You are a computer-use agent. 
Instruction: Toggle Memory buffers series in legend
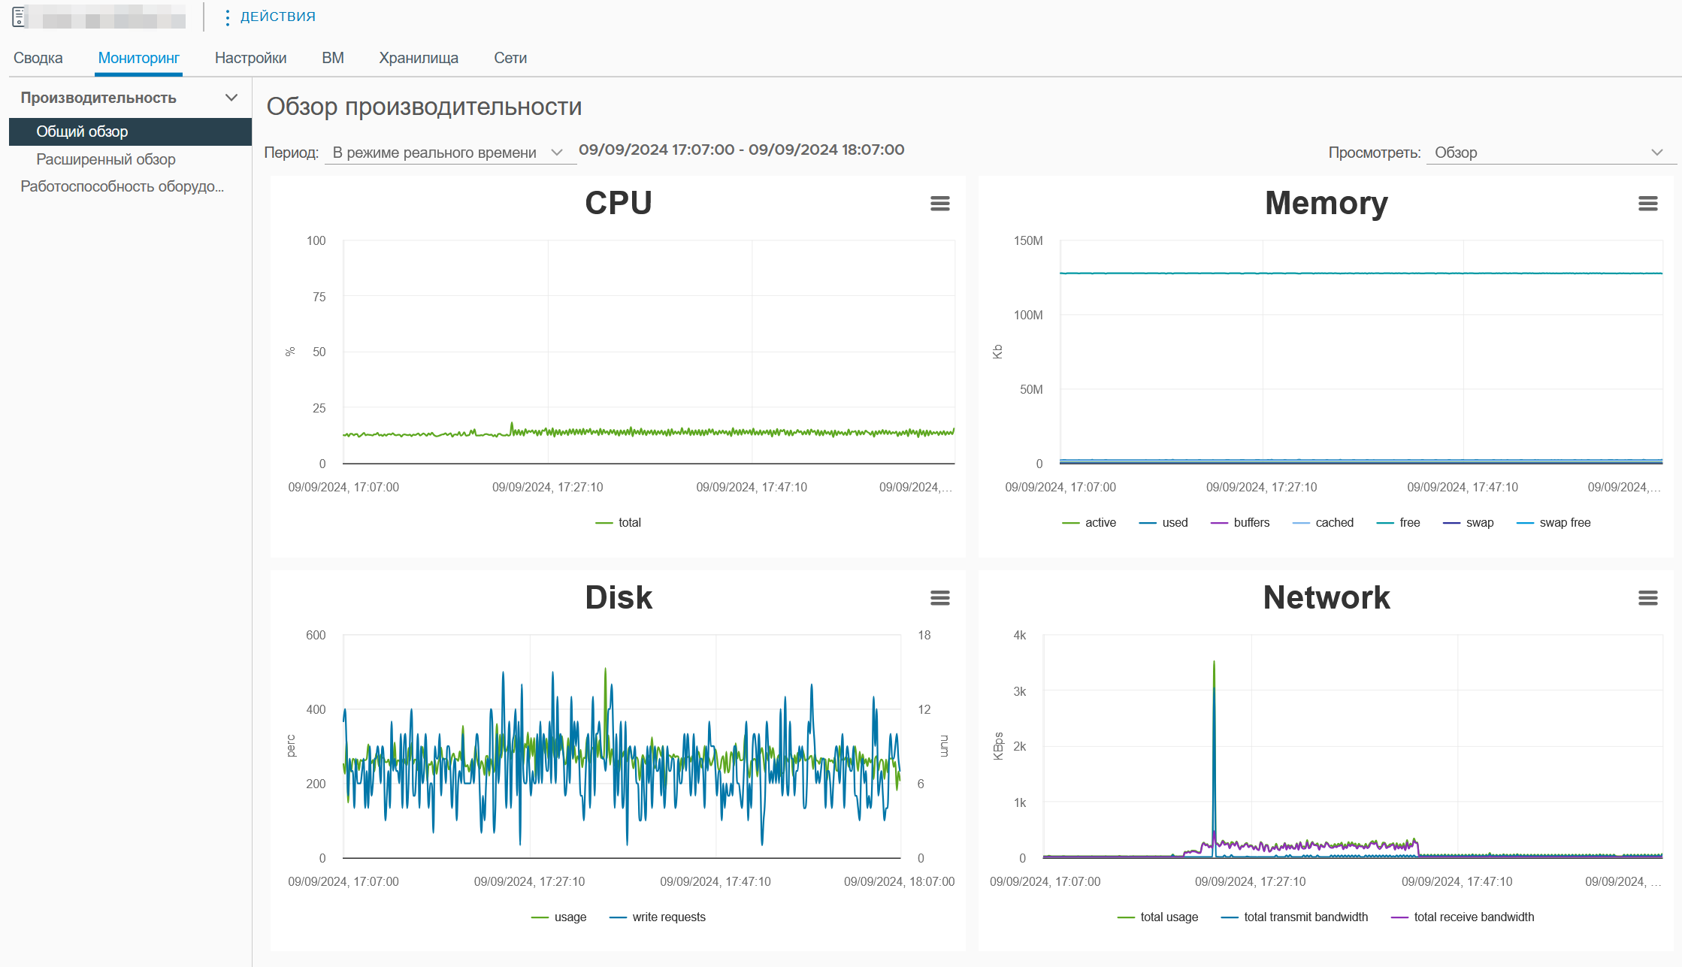pyautogui.click(x=1240, y=522)
